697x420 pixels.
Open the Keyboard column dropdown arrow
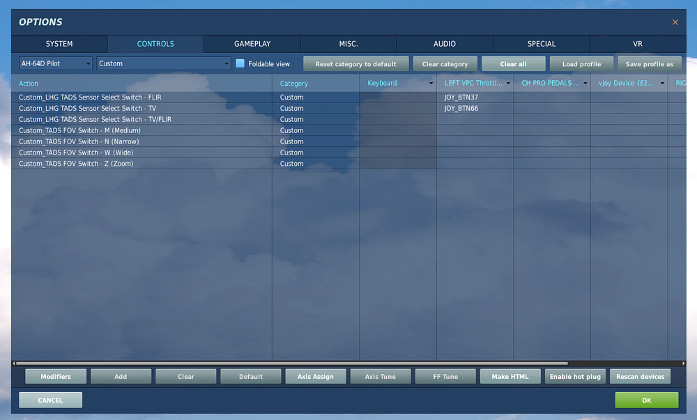[x=431, y=84]
